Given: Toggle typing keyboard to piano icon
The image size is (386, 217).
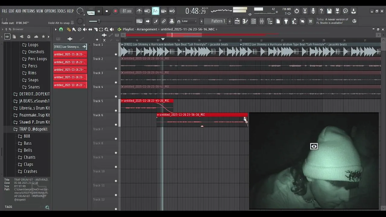Looking at the screenshot, I should coord(139,21).
